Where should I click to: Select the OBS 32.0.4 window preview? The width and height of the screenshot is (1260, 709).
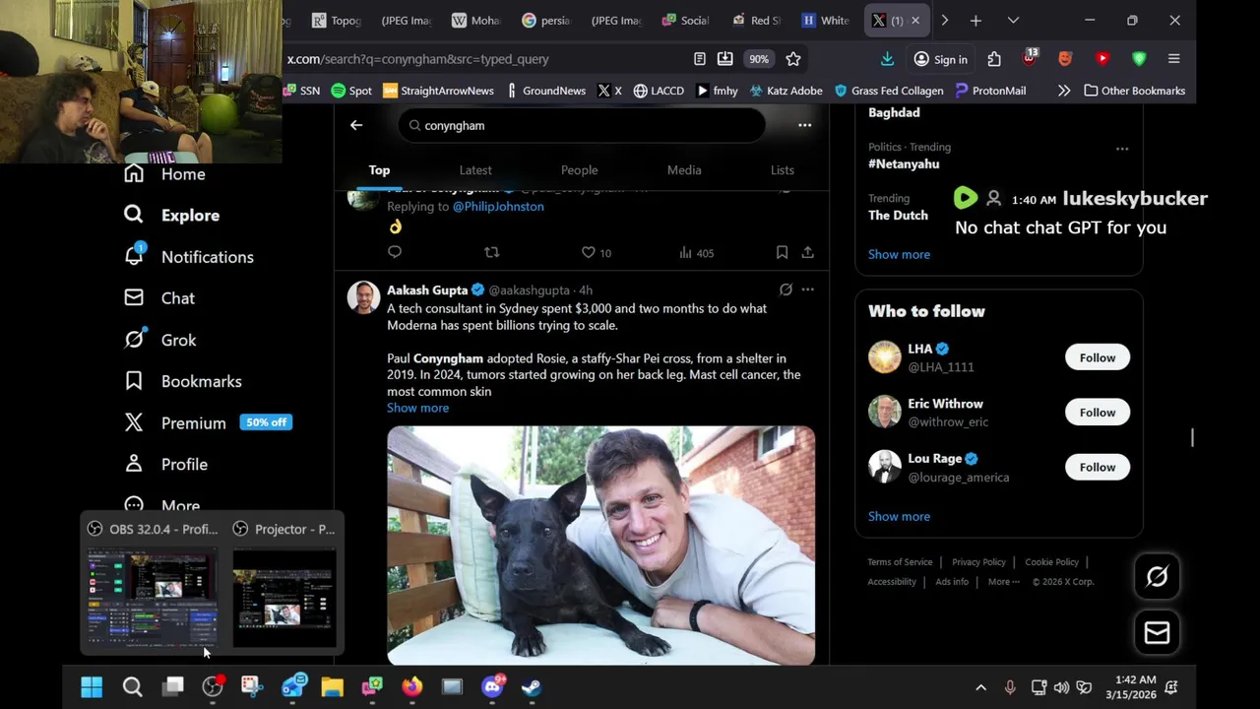(153, 584)
